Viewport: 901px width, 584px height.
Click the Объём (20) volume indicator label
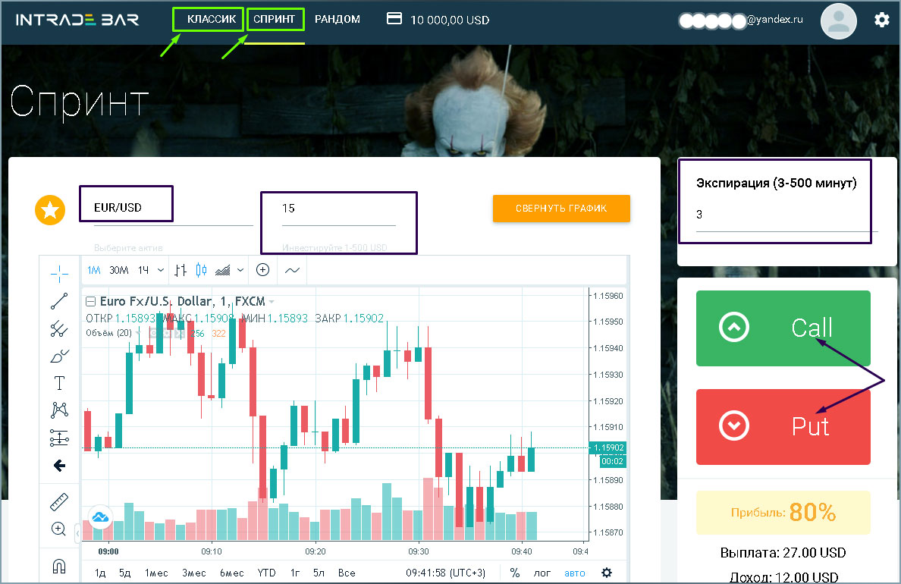pos(108,333)
